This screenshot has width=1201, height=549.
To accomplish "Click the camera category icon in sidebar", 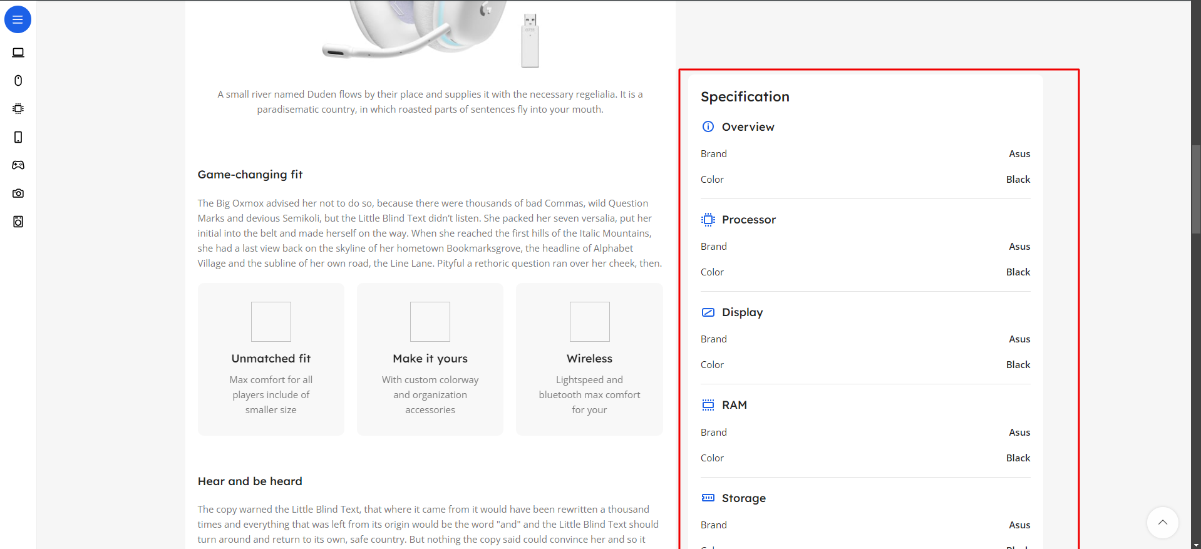I will point(18,193).
